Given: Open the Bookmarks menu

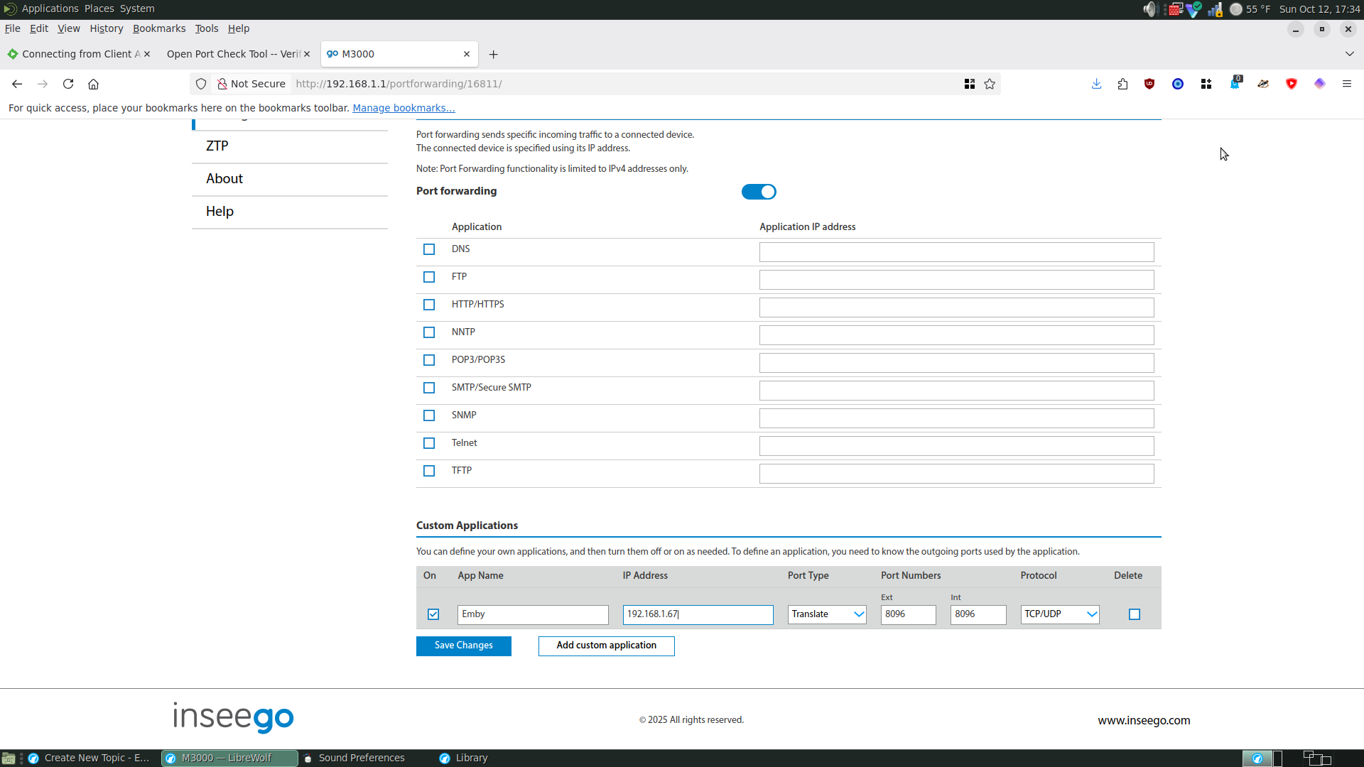Looking at the screenshot, I should (159, 28).
